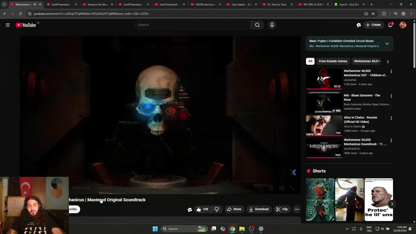Viewport: 416px width, 234px height.
Task: Click the magnifier search button
Action: [x=257, y=25]
